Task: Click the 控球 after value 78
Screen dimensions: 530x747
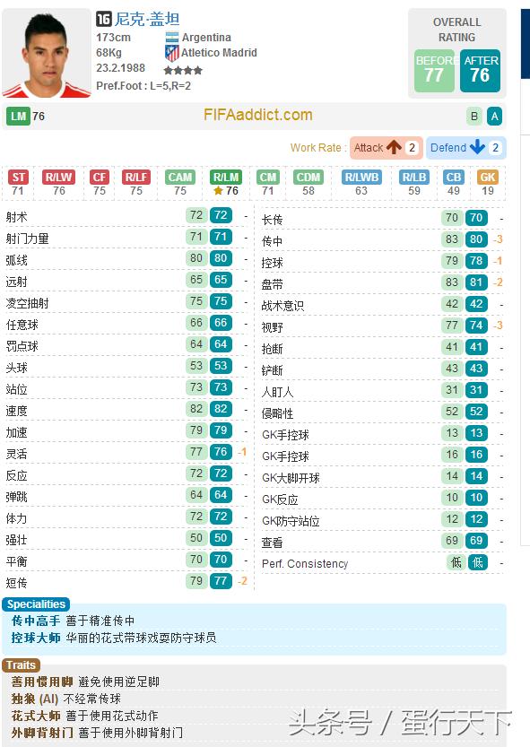Action: pos(476,261)
